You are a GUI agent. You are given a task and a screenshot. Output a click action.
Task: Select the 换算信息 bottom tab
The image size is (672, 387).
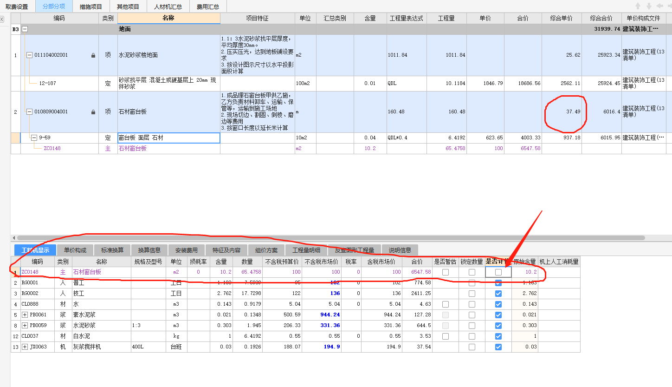(149, 250)
